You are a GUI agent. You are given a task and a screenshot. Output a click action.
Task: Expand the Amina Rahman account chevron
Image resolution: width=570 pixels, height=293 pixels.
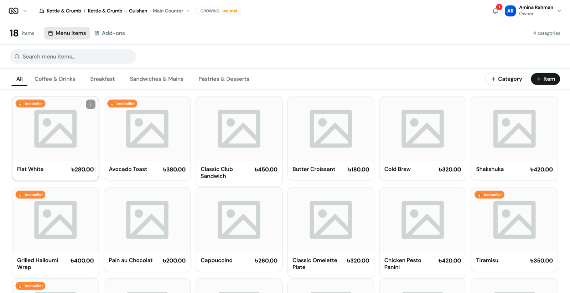[x=559, y=11]
